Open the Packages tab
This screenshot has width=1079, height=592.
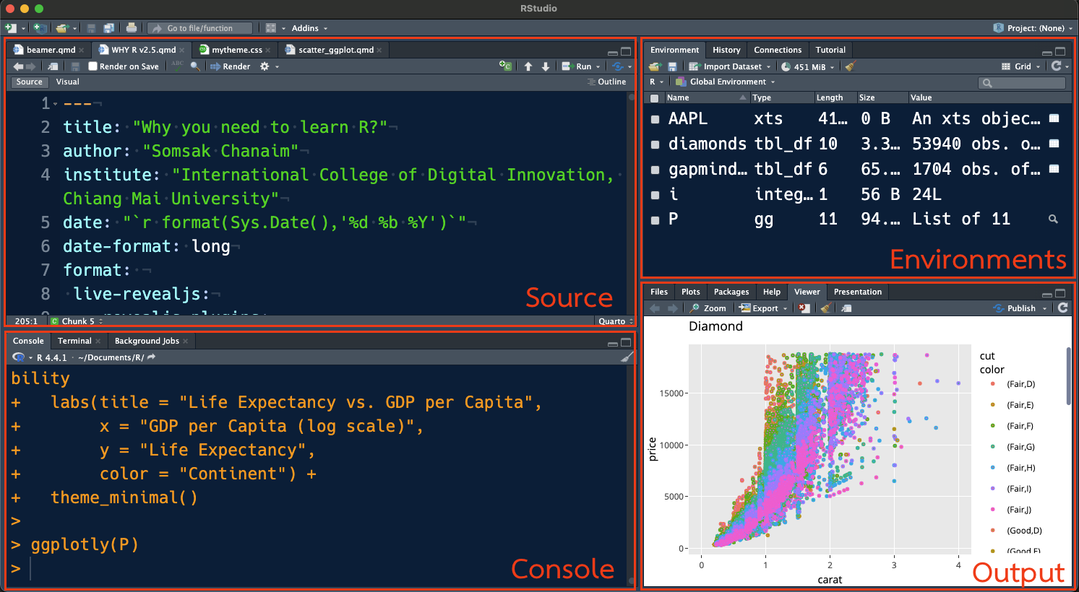731,292
